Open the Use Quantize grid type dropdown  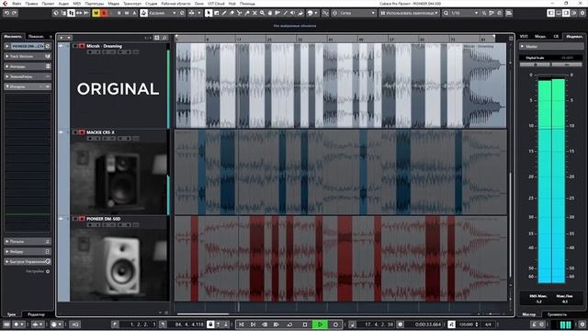409,13
